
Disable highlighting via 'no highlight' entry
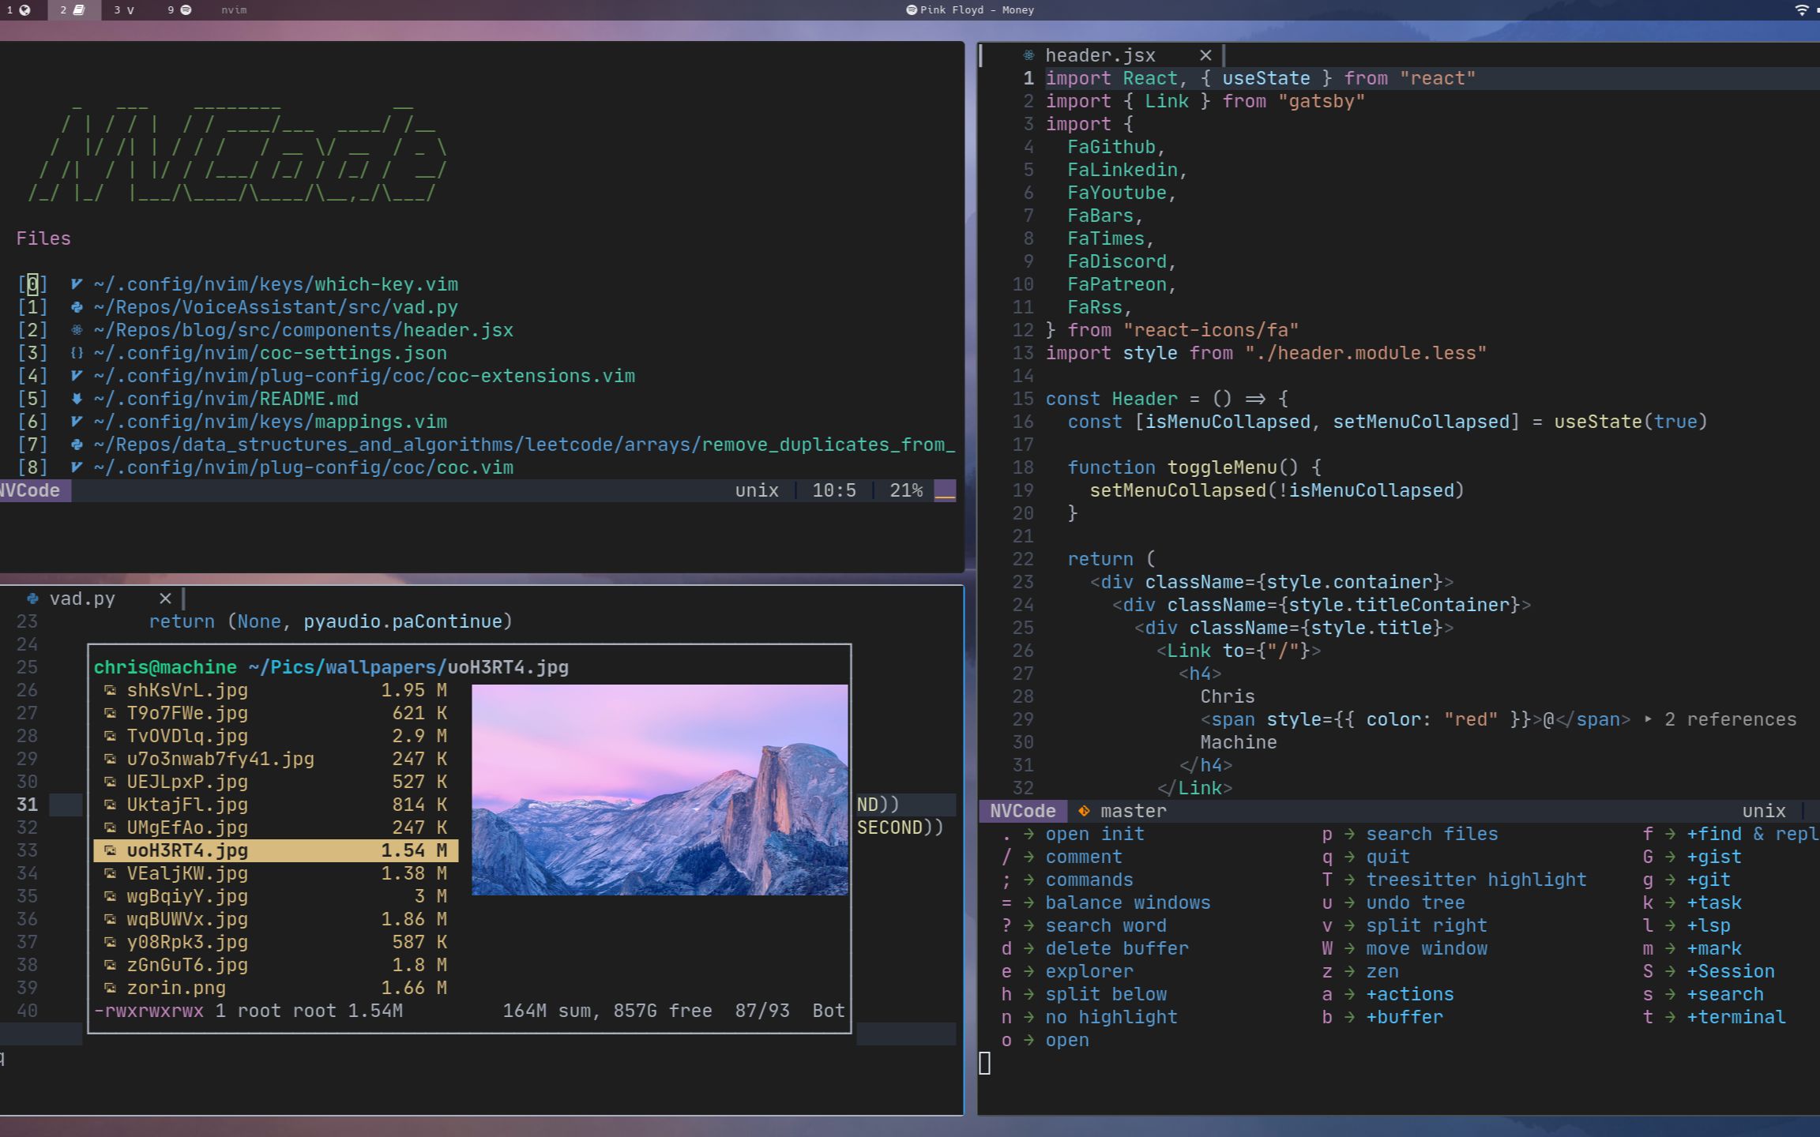coord(1111,1017)
